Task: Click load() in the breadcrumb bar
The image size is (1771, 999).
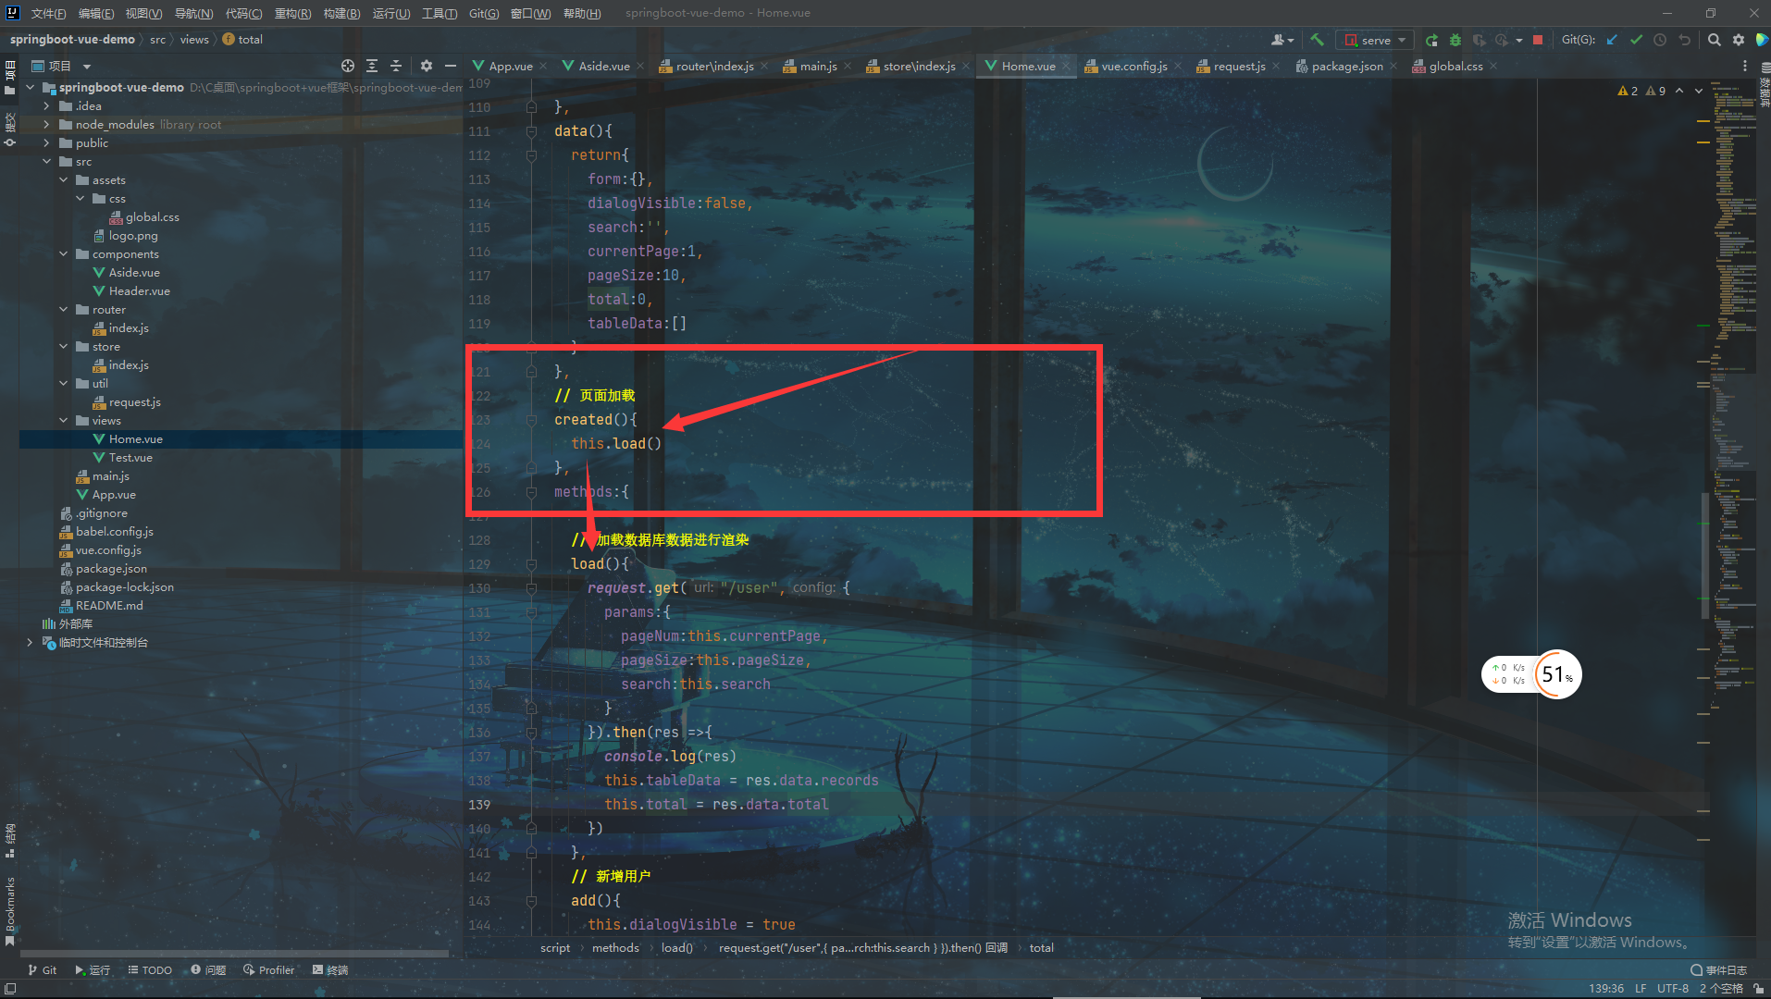Action: pos(677,947)
